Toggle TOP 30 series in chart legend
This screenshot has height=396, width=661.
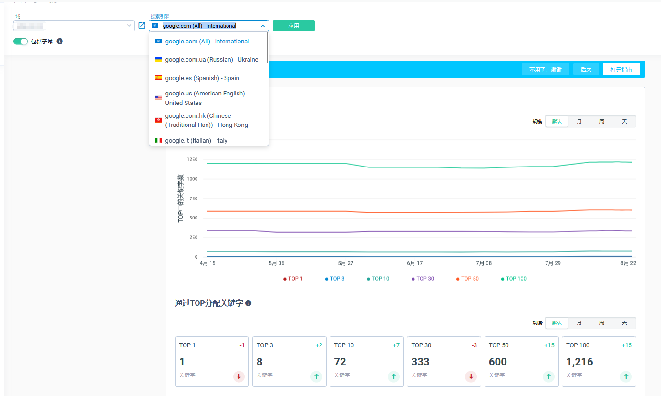[x=423, y=279]
